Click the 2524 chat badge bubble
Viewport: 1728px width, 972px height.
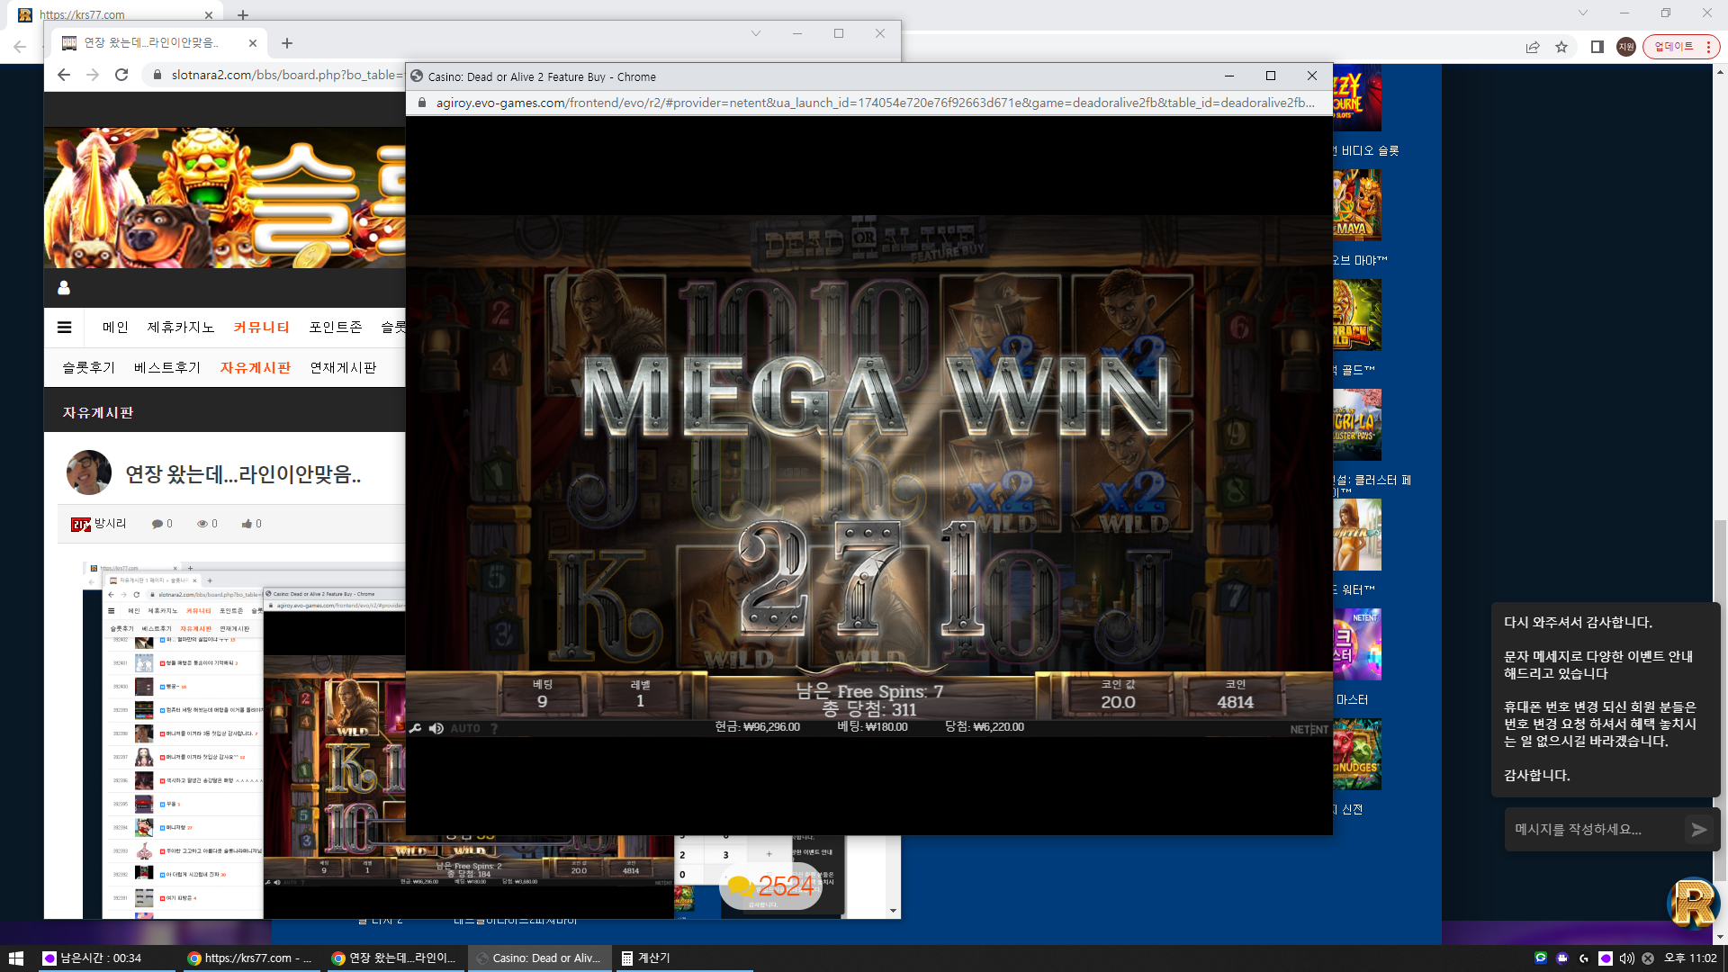pos(770,886)
